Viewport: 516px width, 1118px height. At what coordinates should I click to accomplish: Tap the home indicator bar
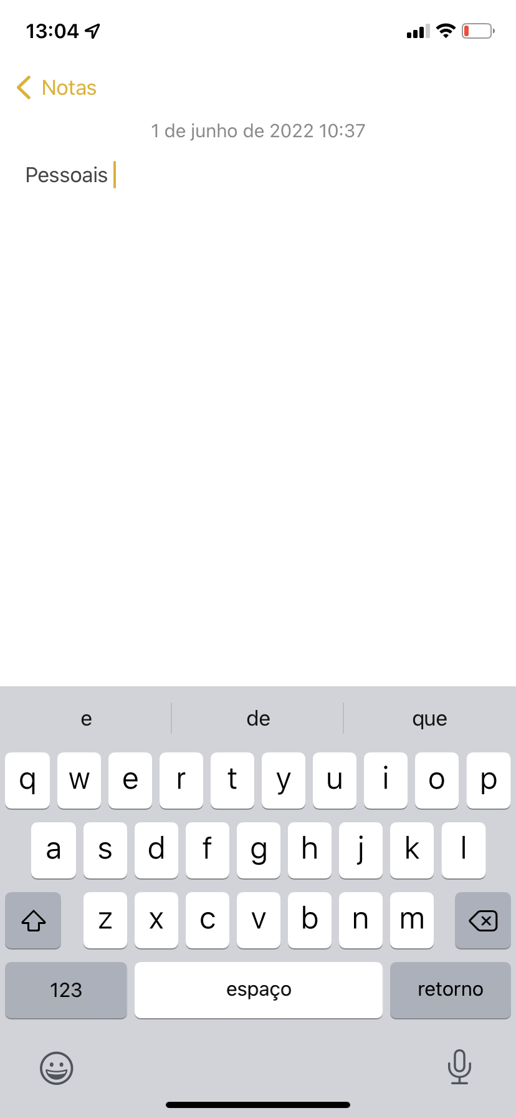coord(258,1105)
